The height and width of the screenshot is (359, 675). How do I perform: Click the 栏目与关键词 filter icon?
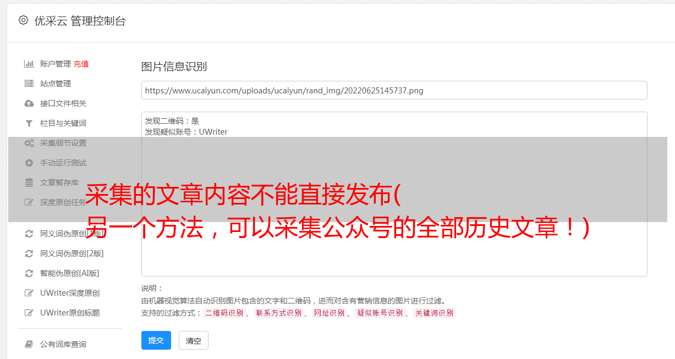pos(29,123)
